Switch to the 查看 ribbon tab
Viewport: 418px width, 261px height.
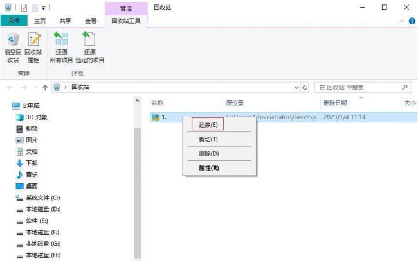click(x=91, y=21)
